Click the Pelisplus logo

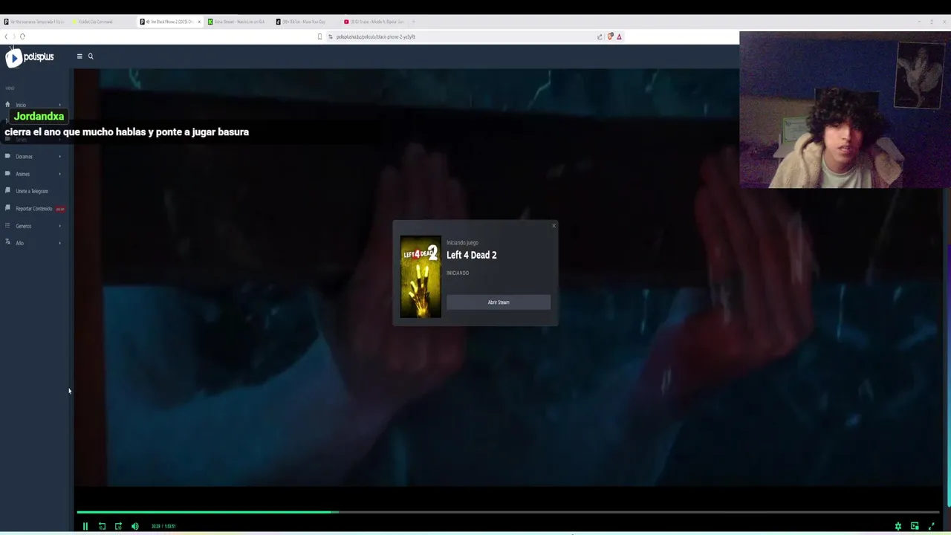(x=30, y=57)
